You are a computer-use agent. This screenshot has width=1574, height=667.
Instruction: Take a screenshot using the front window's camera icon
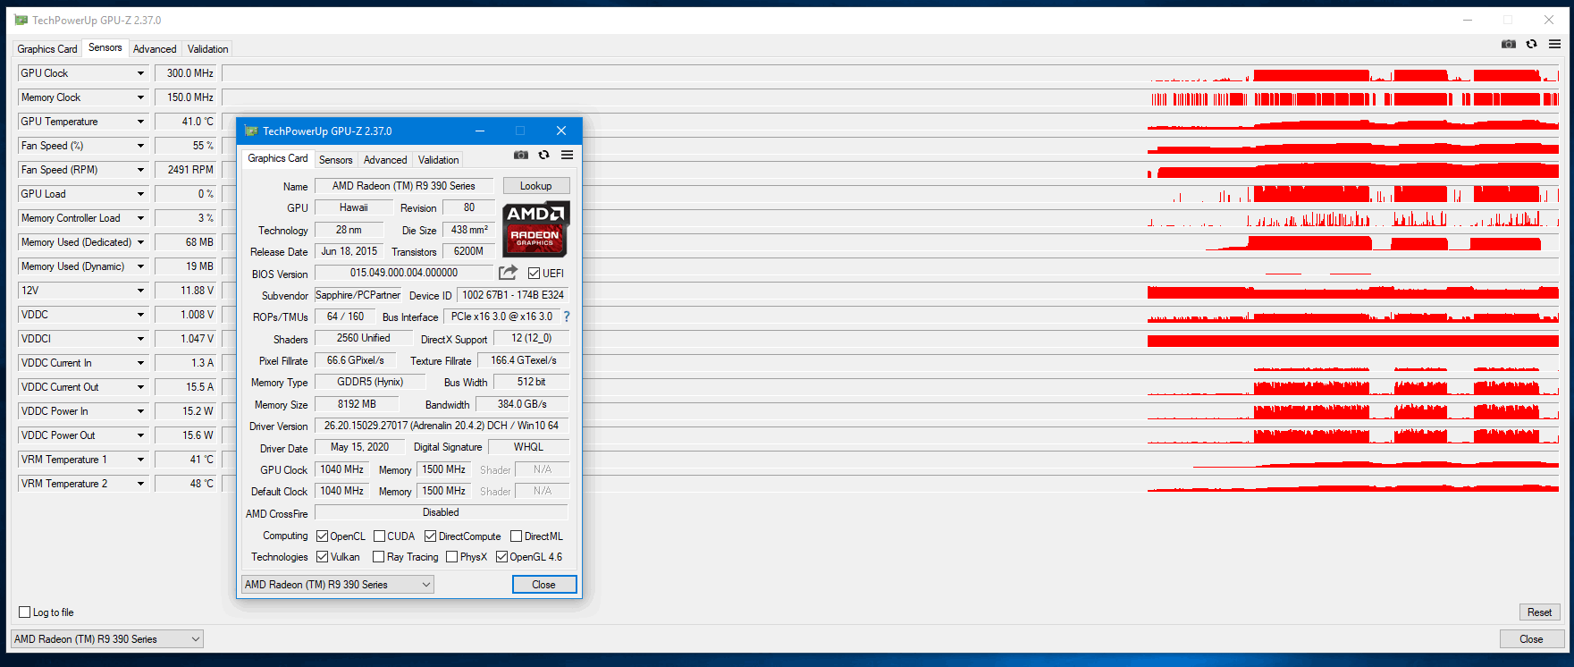pos(521,155)
